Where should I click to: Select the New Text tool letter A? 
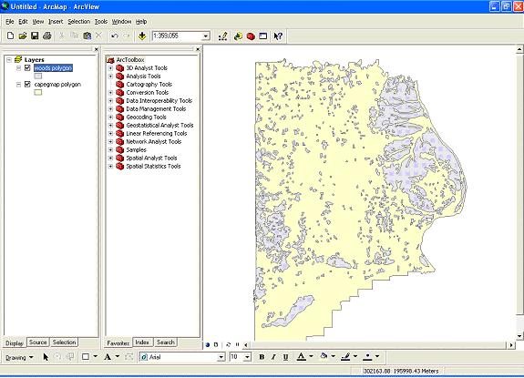tap(108, 357)
